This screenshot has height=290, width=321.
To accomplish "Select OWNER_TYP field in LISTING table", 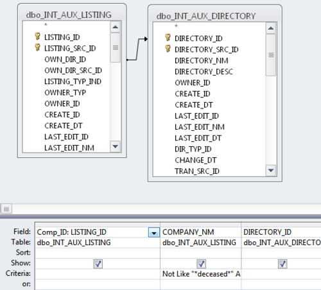I will pos(65,92).
